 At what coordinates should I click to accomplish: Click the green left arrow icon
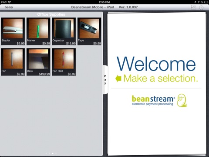click(x=118, y=78)
